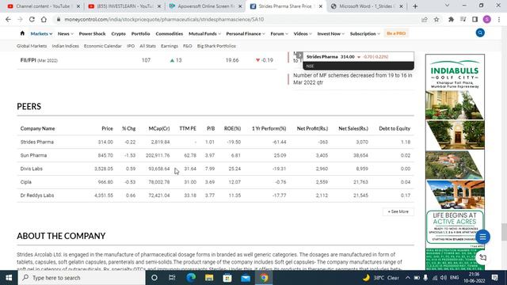The width and height of the screenshot is (507, 285).
Task: Launch Microsoft Edge from the taskbar
Action: point(191,278)
